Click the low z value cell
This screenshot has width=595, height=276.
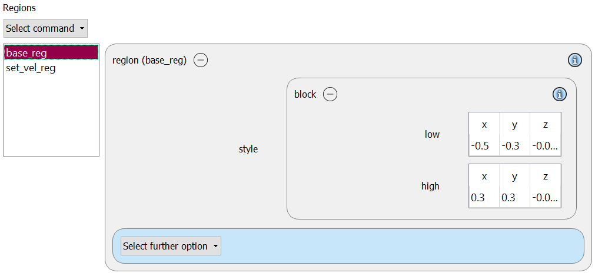(x=546, y=146)
